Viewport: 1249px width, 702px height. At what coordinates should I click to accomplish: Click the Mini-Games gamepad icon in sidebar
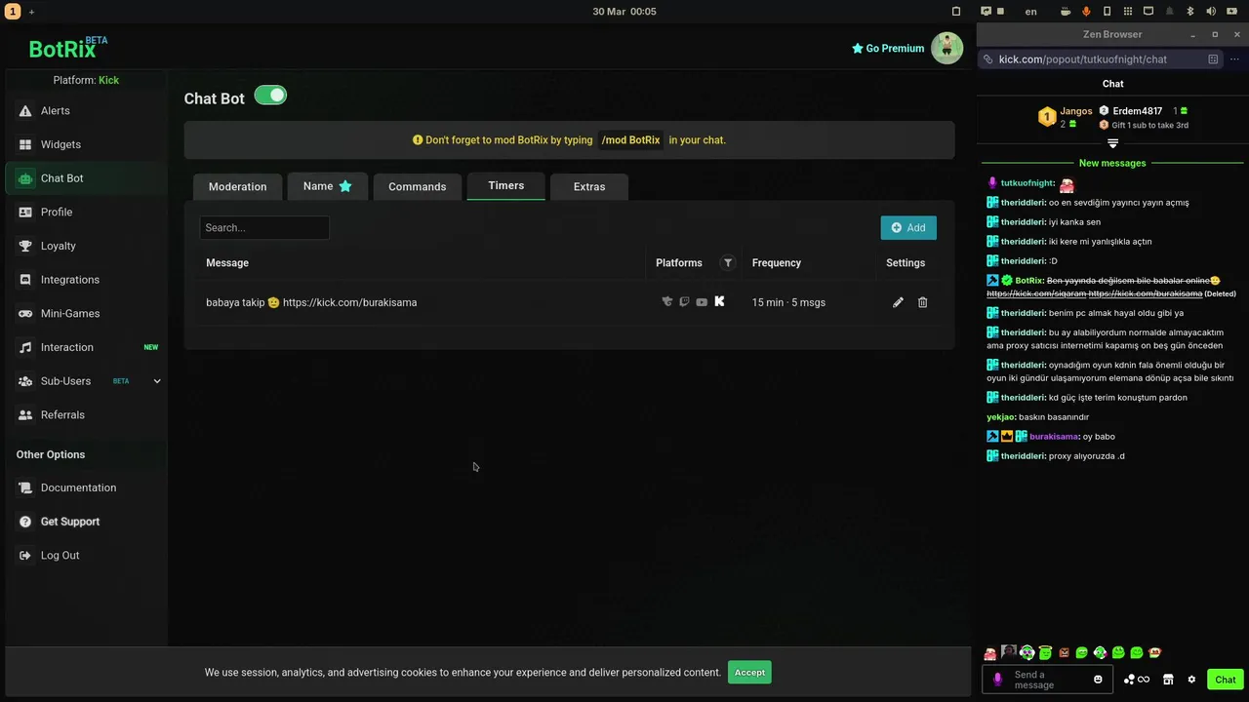(25, 314)
